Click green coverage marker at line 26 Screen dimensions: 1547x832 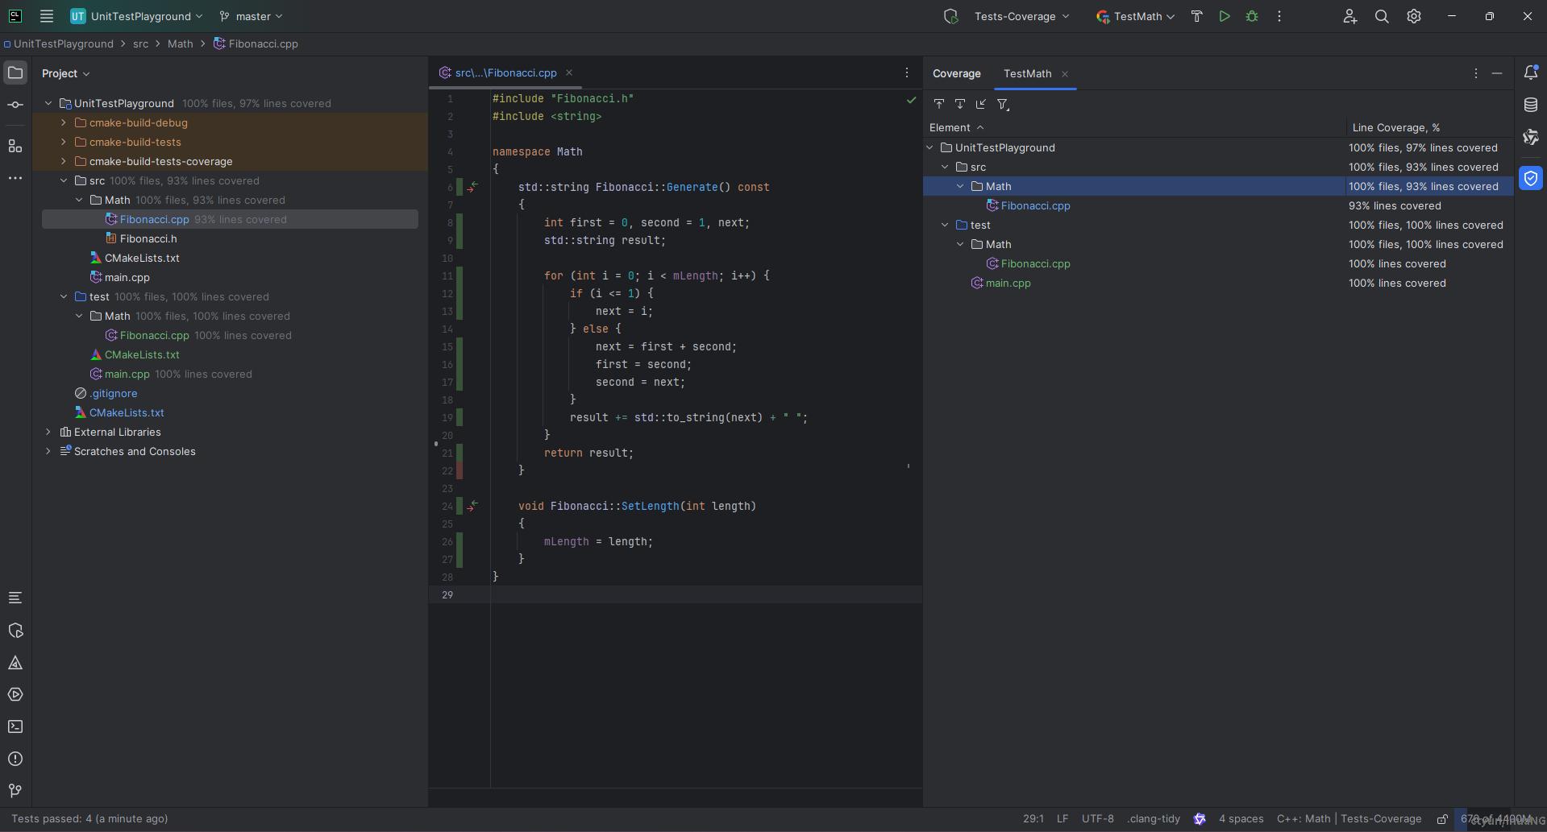click(460, 541)
